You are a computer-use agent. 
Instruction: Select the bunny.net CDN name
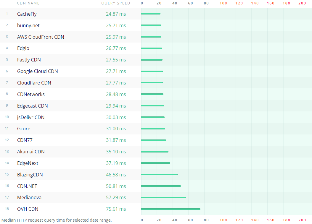28,25
